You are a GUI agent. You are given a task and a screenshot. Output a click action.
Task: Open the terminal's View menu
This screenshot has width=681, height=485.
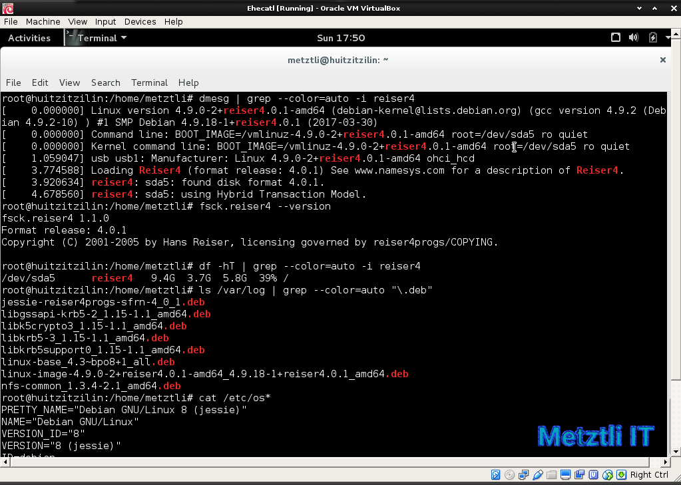coord(69,82)
